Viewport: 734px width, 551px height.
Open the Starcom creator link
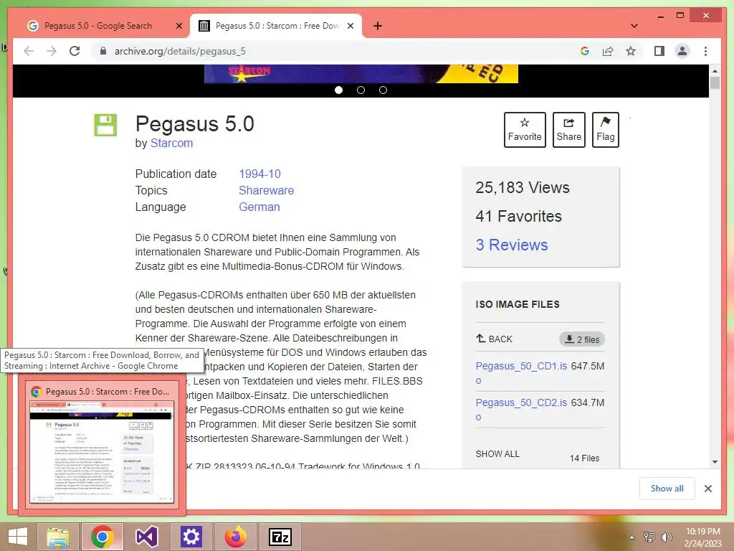[171, 143]
